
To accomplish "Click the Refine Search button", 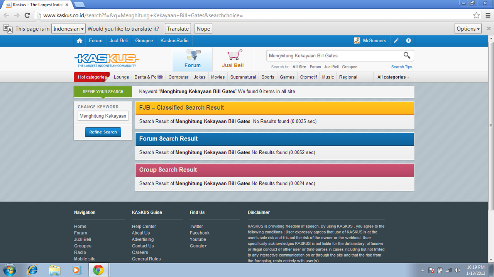I will [x=103, y=132].
